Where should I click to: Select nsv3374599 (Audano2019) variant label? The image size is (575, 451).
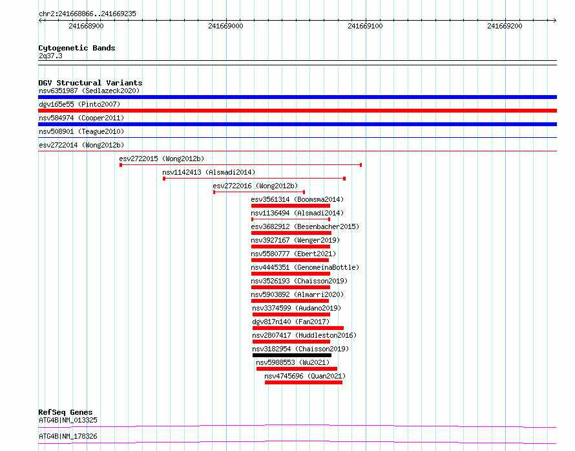click(297, 308)
